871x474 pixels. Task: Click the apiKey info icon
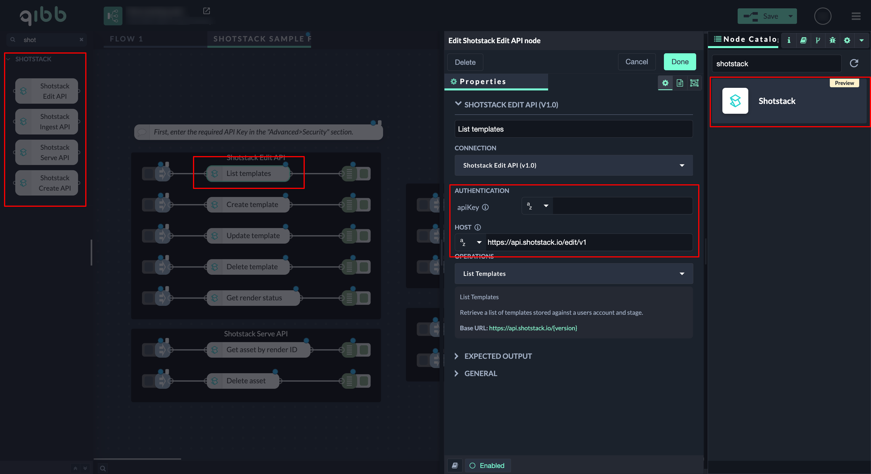(485, 207)
